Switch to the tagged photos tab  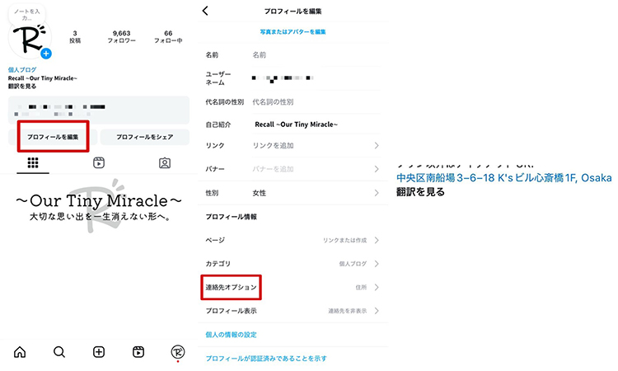tap(165, 163)
